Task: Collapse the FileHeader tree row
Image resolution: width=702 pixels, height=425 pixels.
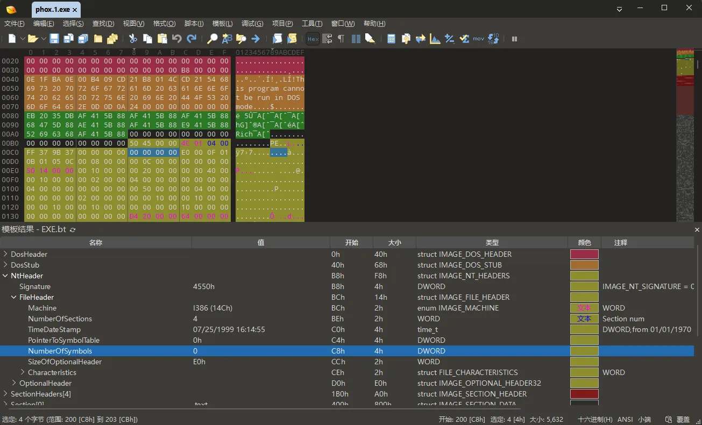Action: (x=14, y=297)
